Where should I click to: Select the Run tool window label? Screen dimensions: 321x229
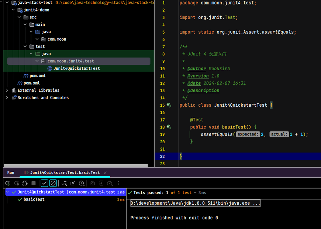pos(11,172)
